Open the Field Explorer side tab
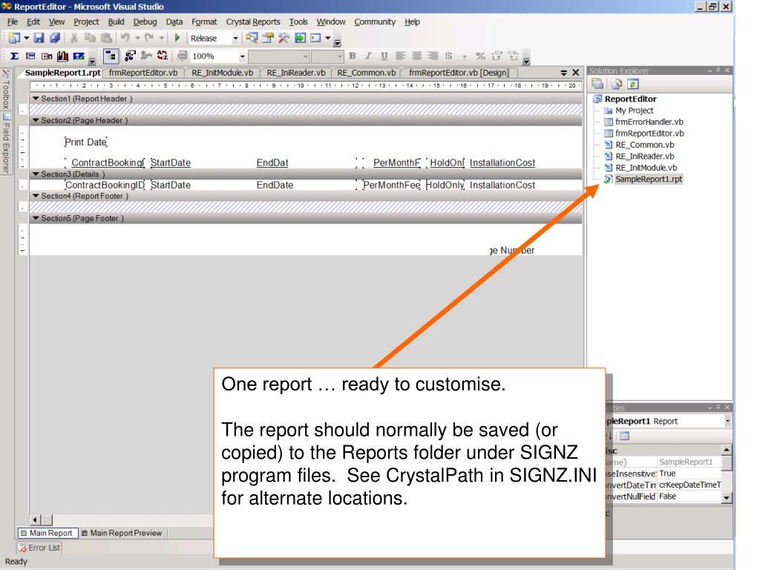Screen dimensions: 760x570 (6, 143)
